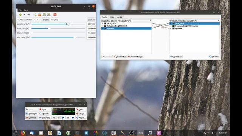The width and height of the screenshot is (242, 136).
Task: Open the Readable Clients / Output Ports header dropdown
Action: point(150,21)
